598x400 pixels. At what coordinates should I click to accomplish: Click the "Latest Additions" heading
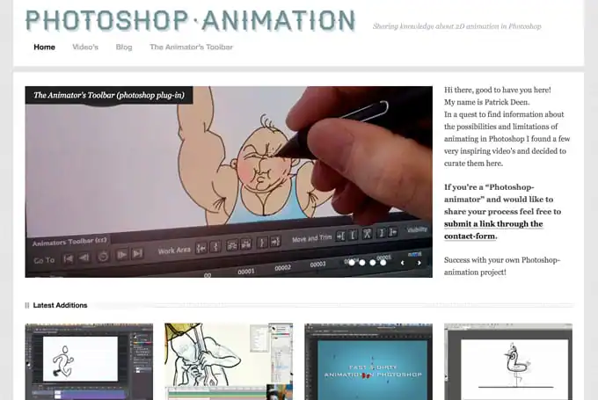[x=60, y=305]
